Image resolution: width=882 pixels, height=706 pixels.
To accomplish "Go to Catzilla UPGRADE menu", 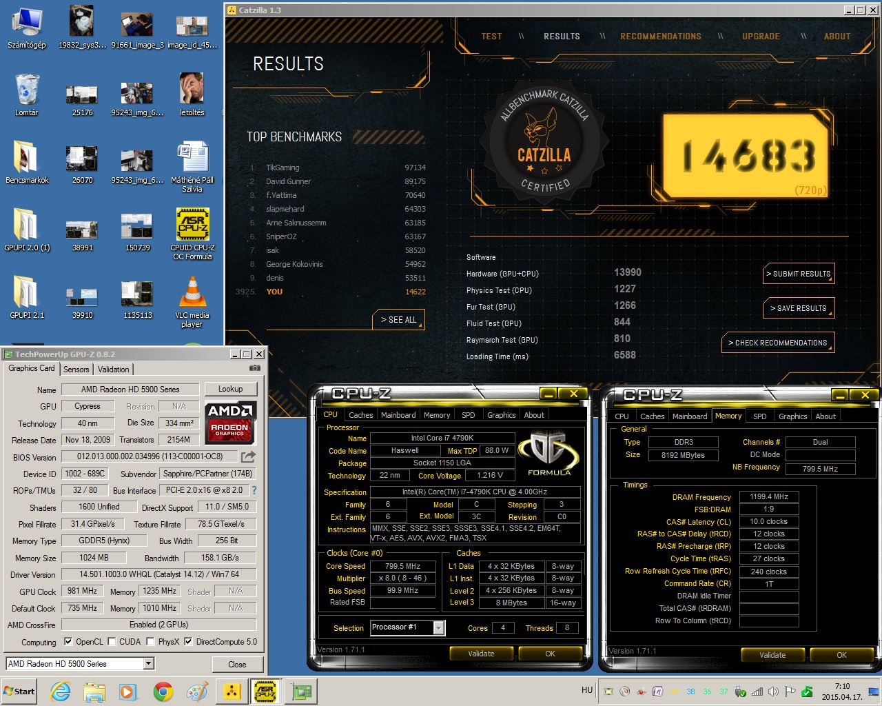I will pyautogui.click(x=761, y=37).
